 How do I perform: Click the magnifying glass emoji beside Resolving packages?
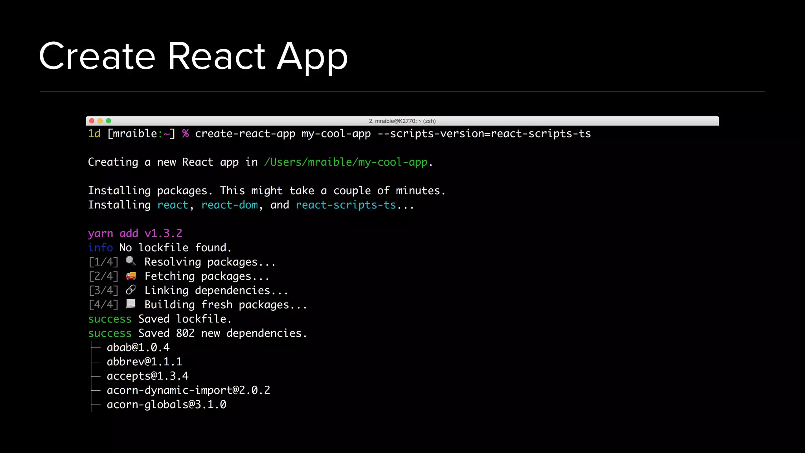(130, 261)
